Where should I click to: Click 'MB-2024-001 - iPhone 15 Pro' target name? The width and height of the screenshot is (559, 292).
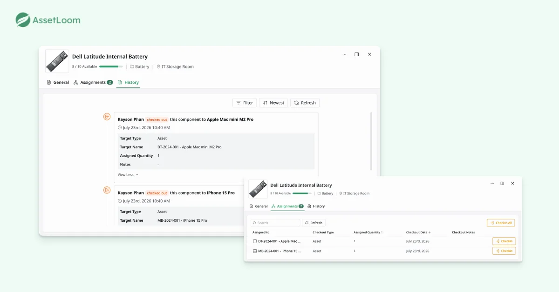pos(182,220)
